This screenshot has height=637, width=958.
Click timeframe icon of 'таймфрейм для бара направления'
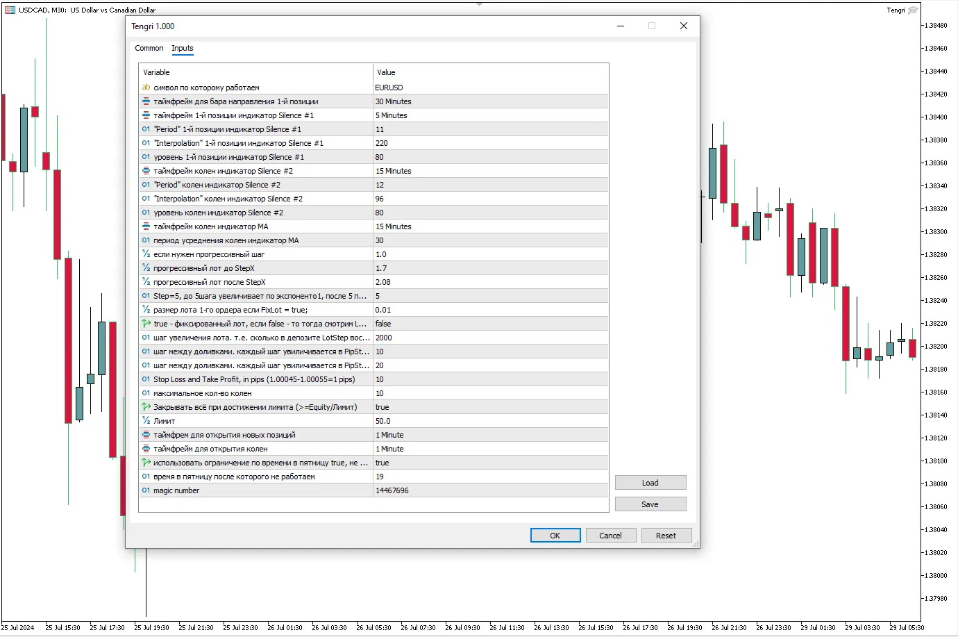tap(146, 101)
